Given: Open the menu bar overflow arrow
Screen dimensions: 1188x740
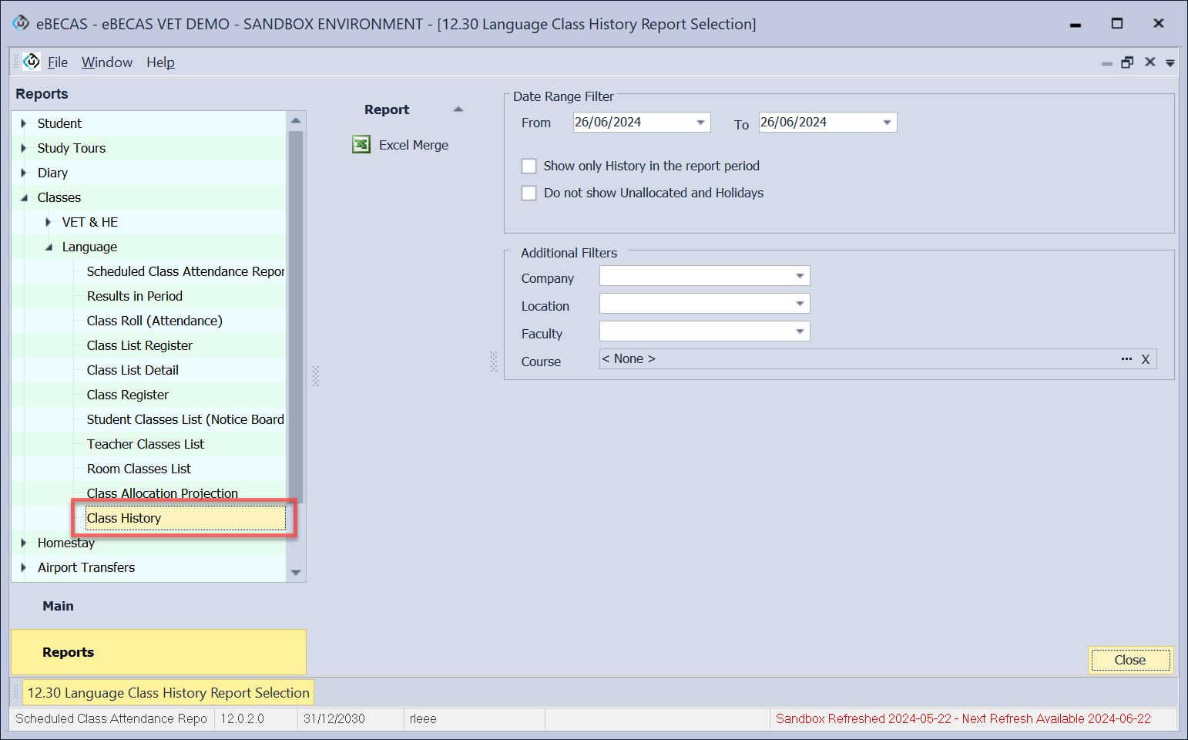Looking at the screenshot, I should (x=1170, y=63).
